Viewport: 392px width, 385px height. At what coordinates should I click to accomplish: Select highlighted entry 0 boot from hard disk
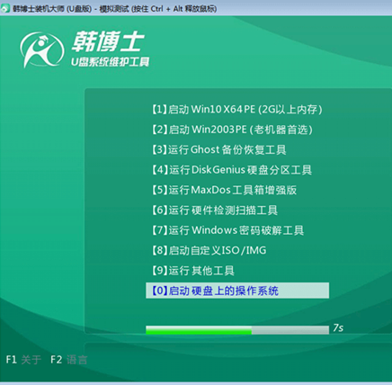click(x=237, y=291)
